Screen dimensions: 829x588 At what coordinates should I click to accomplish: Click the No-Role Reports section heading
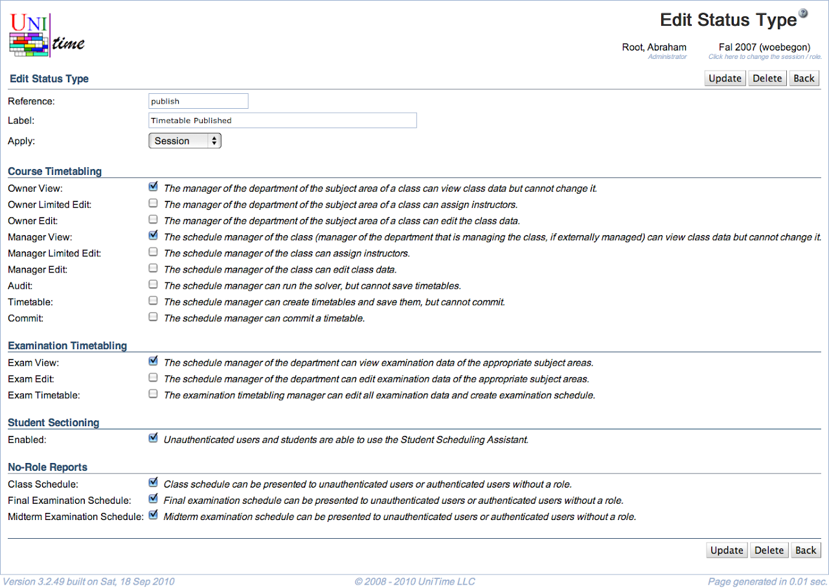tap(47, 467)
